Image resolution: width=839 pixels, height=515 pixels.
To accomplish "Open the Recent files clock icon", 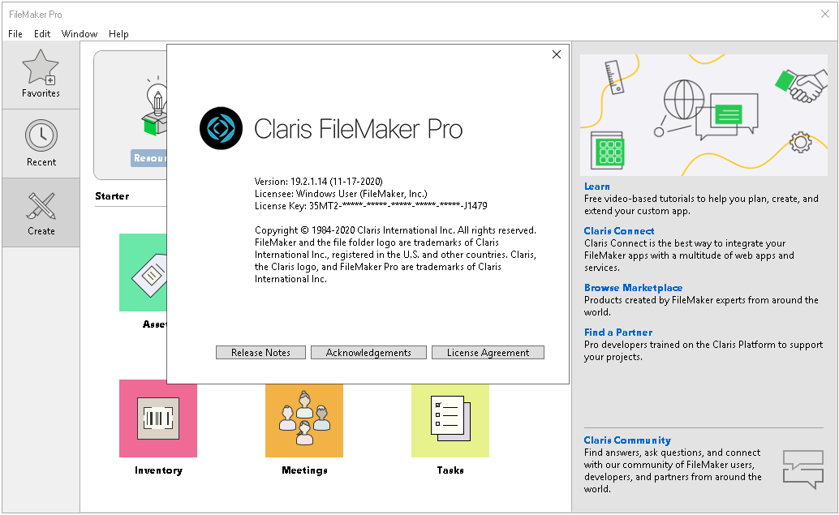I will coord(41,135).
